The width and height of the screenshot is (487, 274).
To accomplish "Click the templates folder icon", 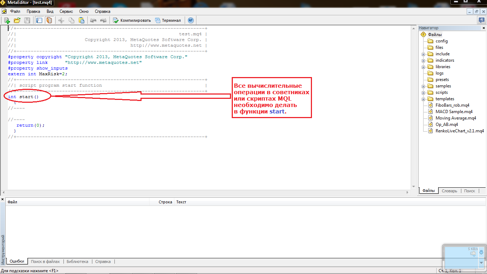I will pos(430,99).
